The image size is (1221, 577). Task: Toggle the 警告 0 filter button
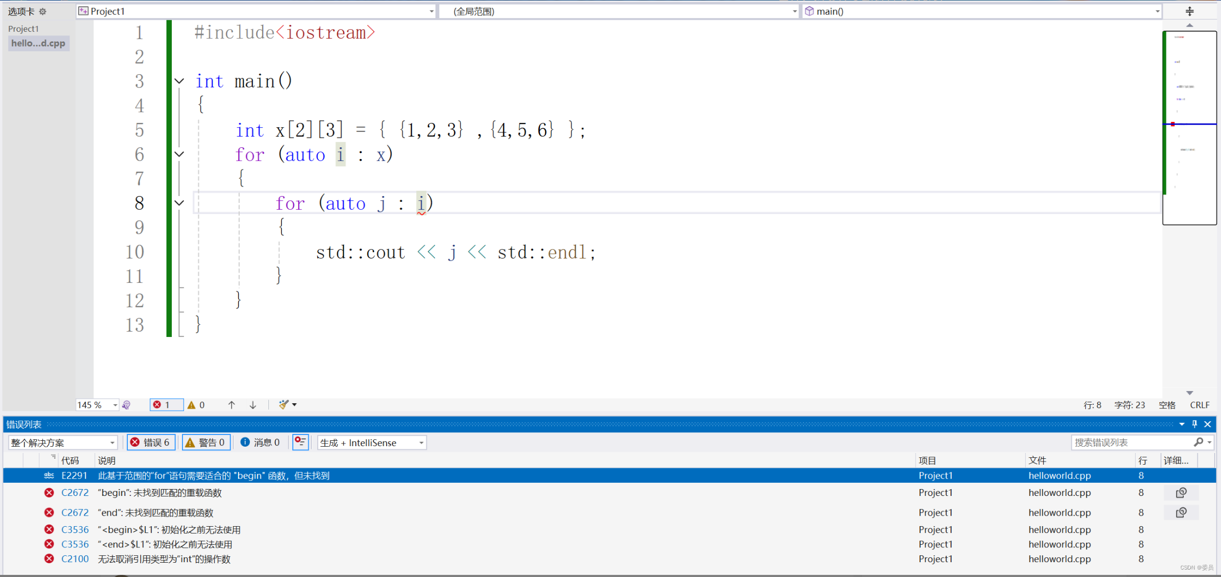point(206,442)
